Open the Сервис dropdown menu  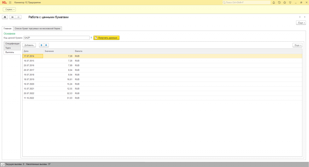pyautogui.click(x=9, y=9)
